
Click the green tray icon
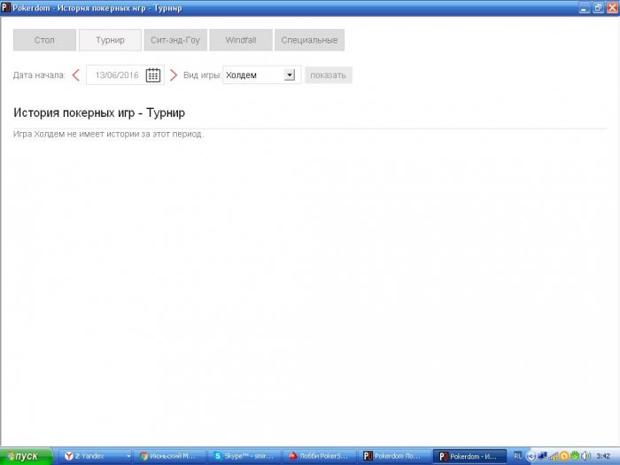pos(575,456)
